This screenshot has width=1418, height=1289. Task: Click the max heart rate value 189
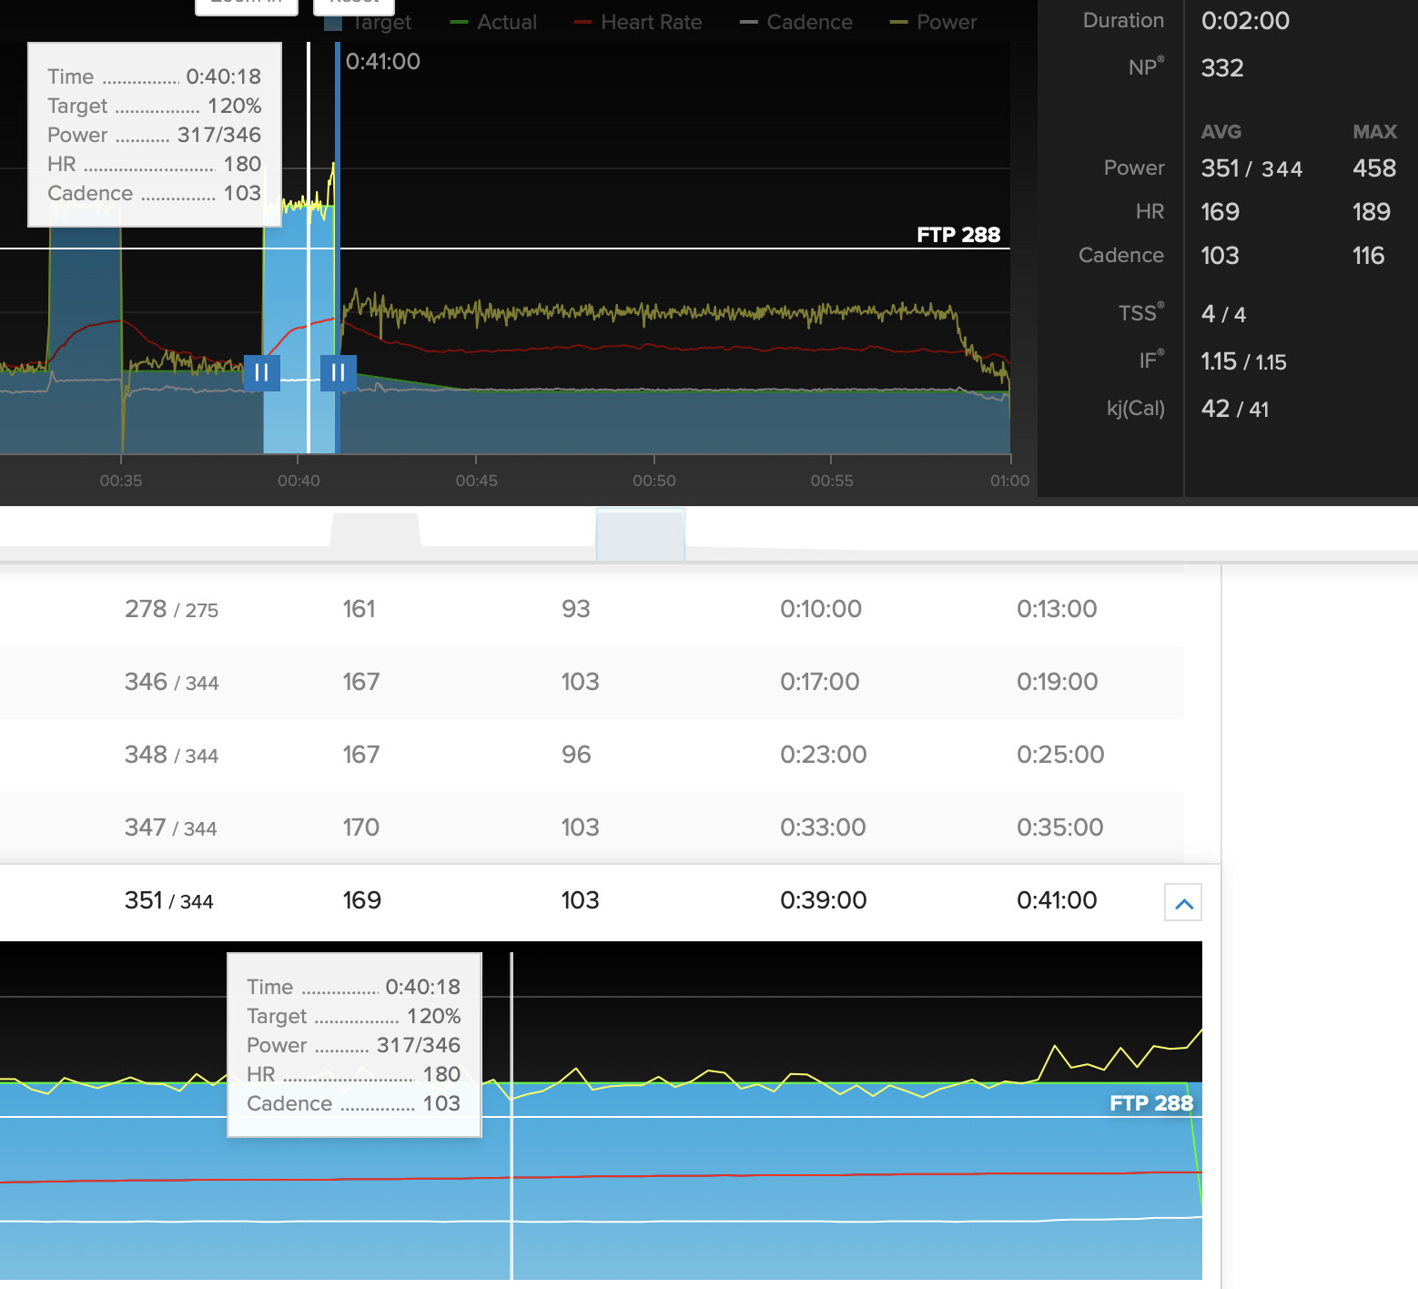point(1372,212)
